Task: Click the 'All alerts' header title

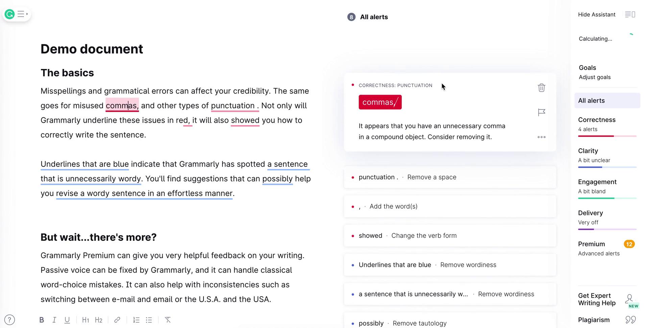Action: coord(374,17)
